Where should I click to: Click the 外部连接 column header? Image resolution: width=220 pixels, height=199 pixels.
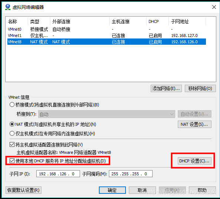coord(80,21)
